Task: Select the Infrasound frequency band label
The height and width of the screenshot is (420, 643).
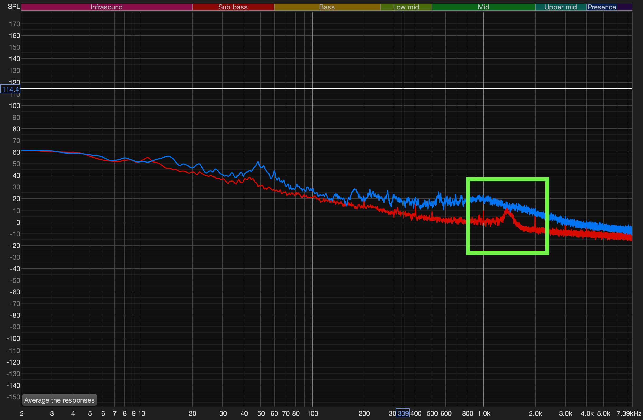Action: tap(107, 7)
